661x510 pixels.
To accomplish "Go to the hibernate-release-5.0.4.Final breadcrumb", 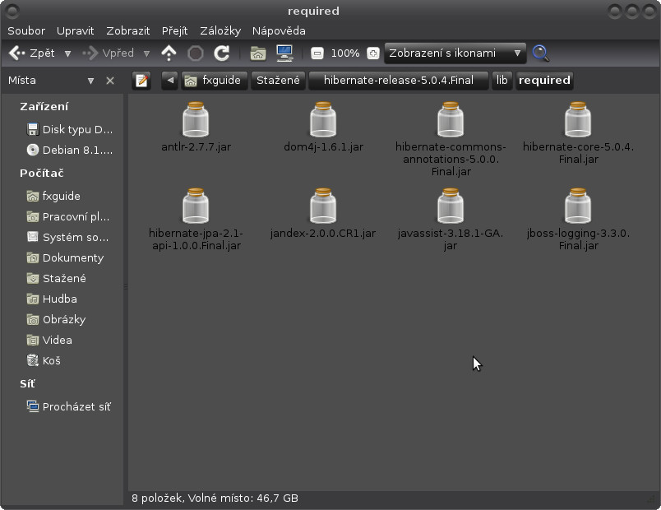I will tap(398, 81).
